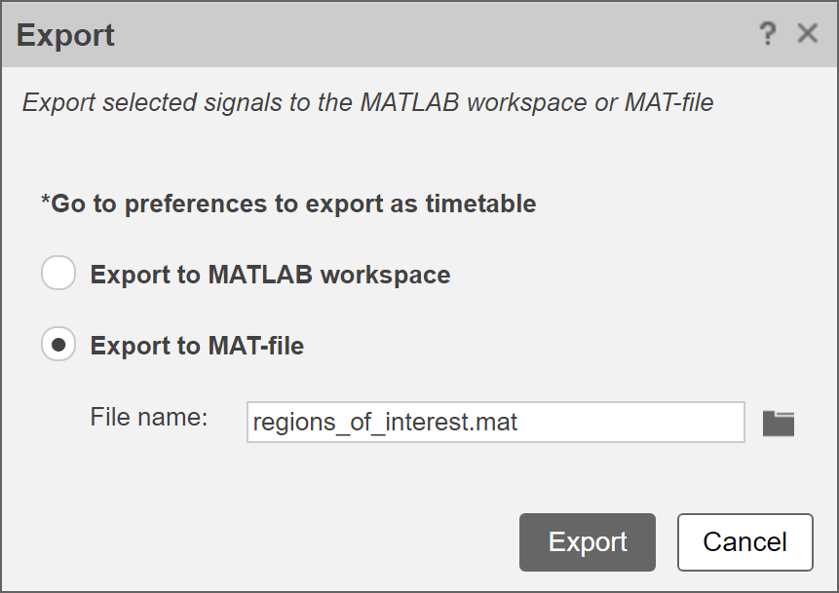The width and height of the screenshot is (839, 593).
Task: Click the 'Export to MATLAB workspace' label text
Action: pyautogui.click(x=270, y=275)
